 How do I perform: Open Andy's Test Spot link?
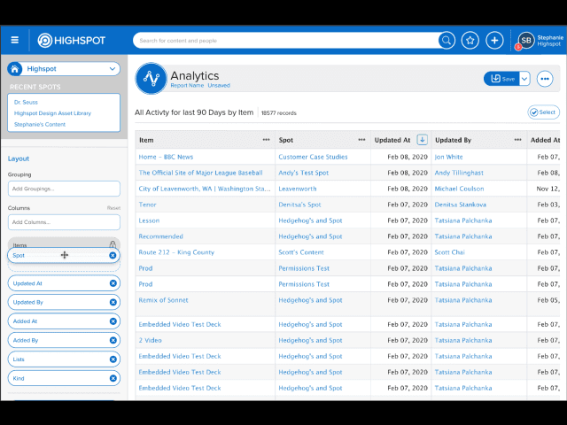pyautogui.click(x=303, y=173)
